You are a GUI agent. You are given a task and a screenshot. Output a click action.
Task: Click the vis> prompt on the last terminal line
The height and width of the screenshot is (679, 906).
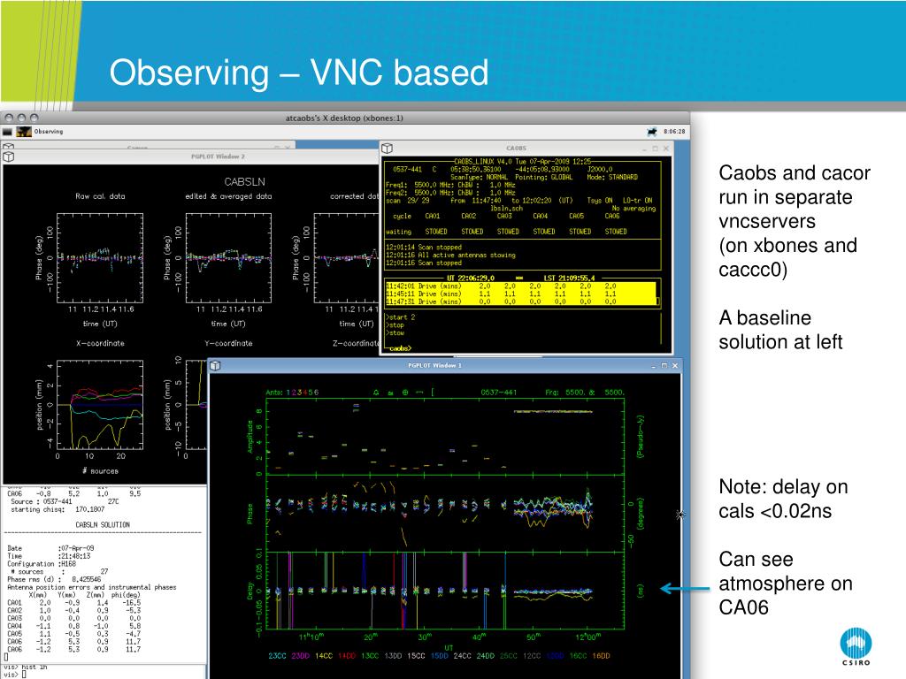[x=11, y=675]
